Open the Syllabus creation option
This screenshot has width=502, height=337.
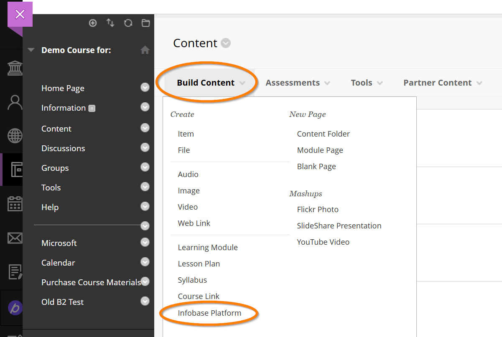(x=192, y=280)
